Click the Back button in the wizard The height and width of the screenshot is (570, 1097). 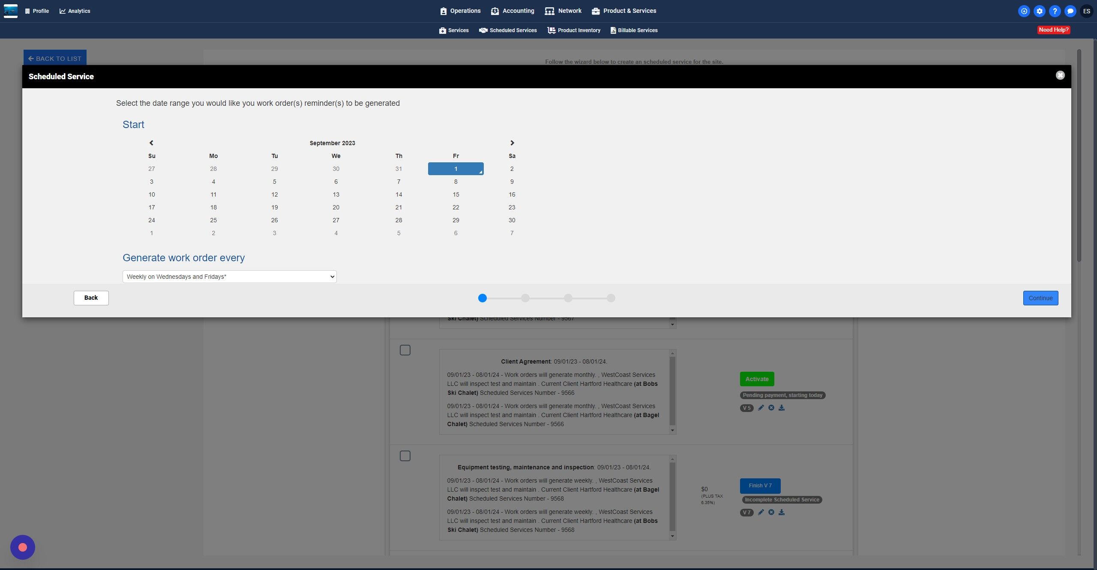pyautogui.click(x=91, y=298)
